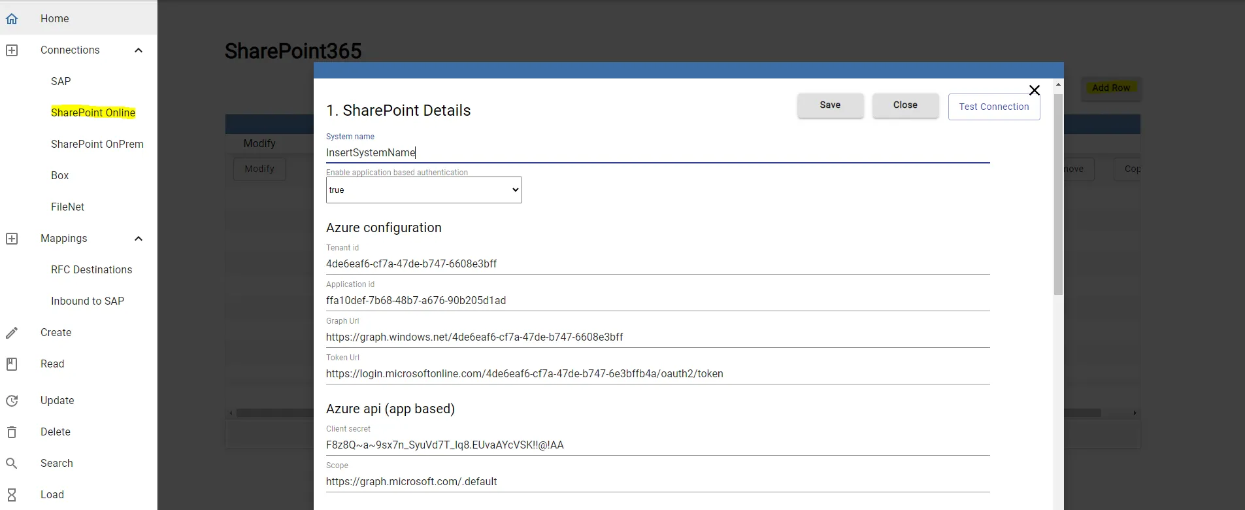Open the Read menu item
Viewport: 1245px width, 510px height.
52,364
